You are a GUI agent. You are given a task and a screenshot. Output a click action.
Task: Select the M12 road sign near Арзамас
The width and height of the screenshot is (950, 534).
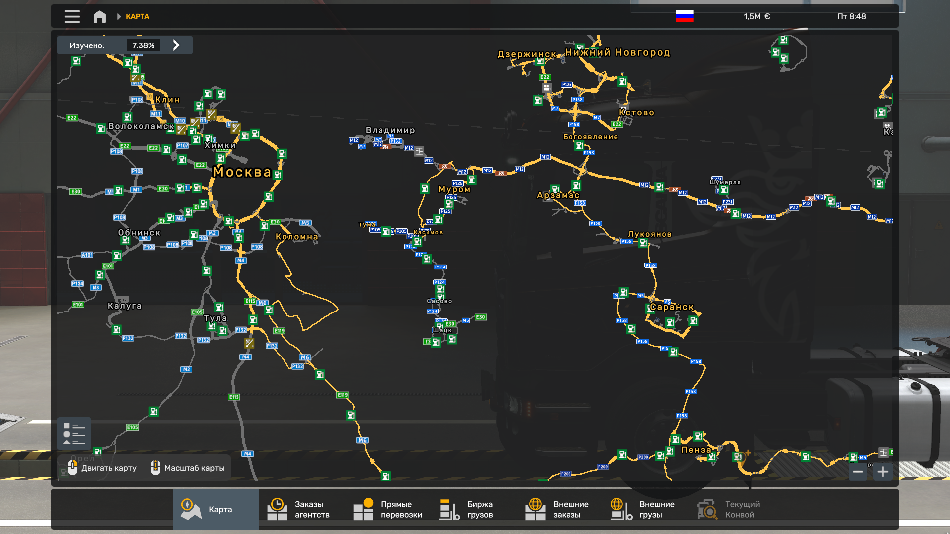click(545, 157)
